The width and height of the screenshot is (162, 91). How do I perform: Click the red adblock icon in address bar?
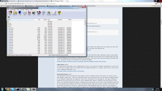pyautogui.click(x=156, y=4)
